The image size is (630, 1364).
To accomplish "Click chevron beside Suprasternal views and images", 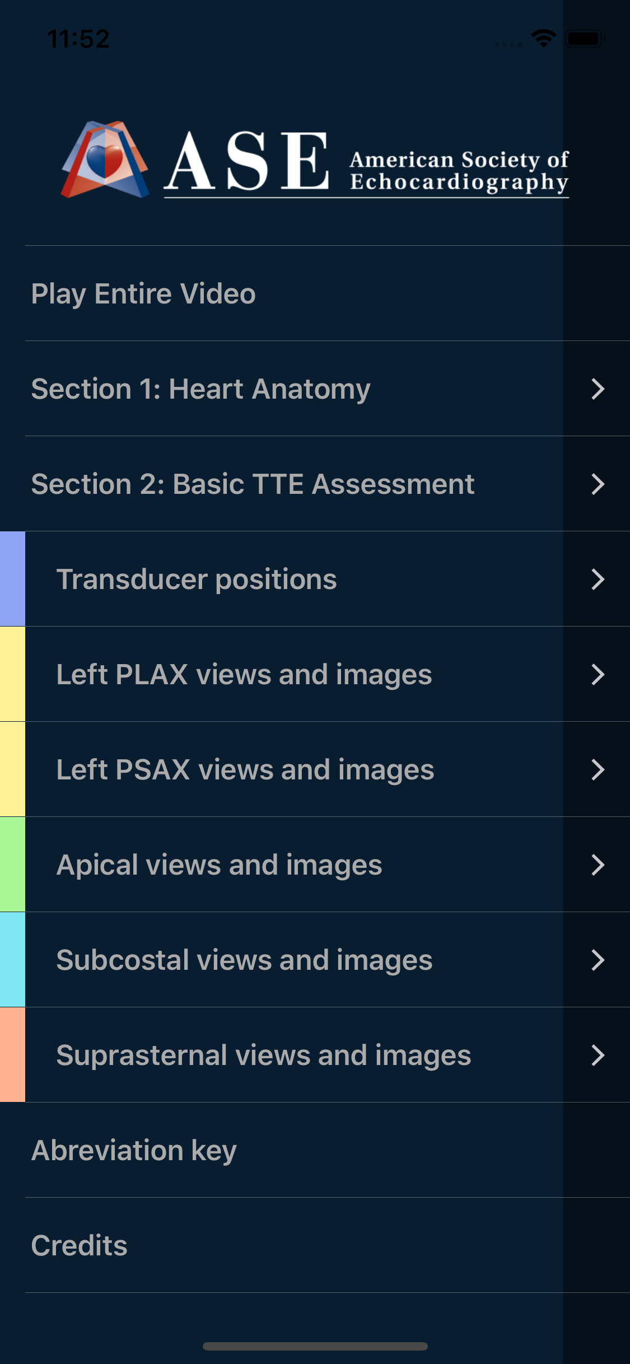I will coord(598,1055).
